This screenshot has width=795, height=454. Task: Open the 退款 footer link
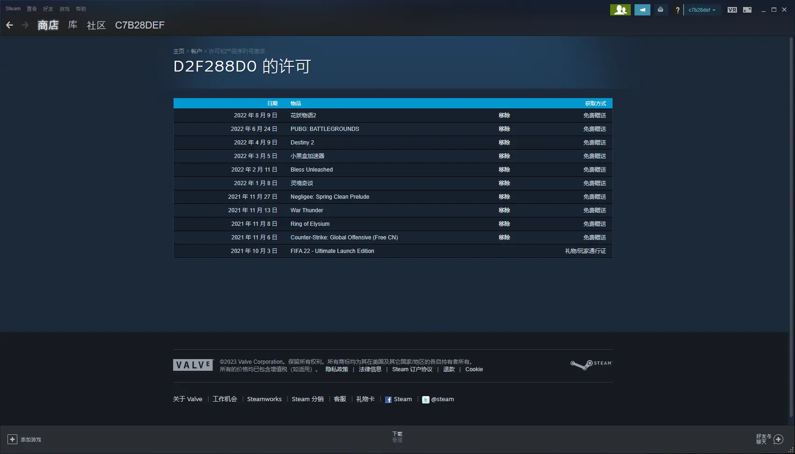449,369
